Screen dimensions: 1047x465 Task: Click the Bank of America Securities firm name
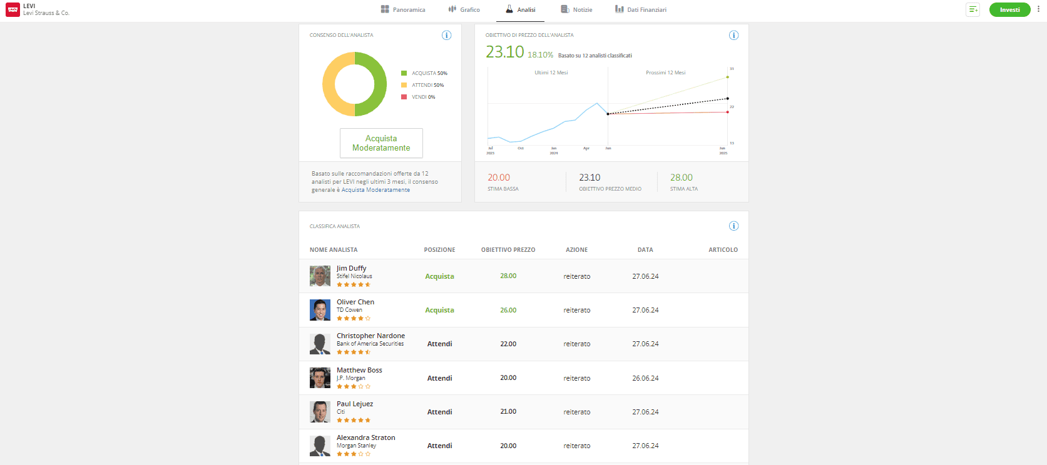(370, 344)
